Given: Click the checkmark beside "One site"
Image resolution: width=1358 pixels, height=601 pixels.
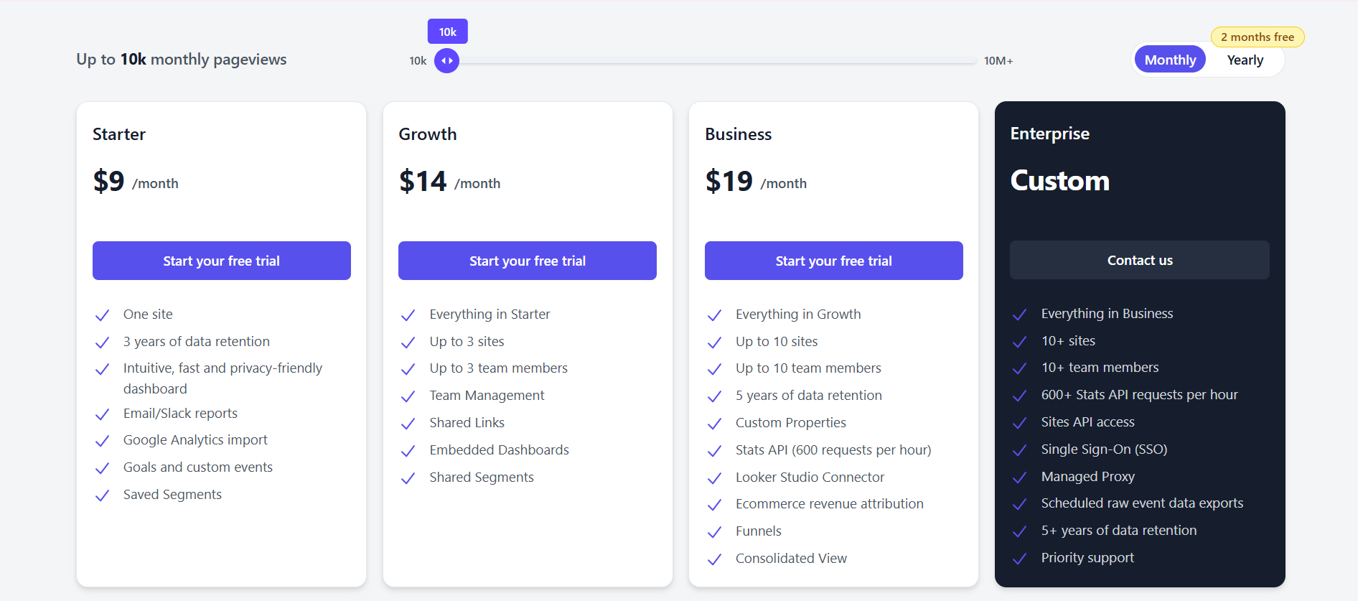Looking at the screenshot, I should click(x=102, y=315).
